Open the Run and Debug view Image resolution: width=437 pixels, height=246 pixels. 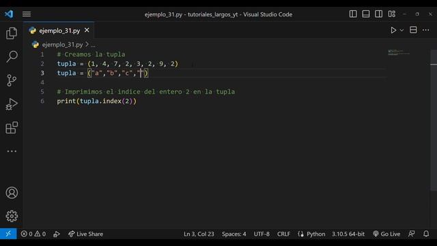[12, 105]
